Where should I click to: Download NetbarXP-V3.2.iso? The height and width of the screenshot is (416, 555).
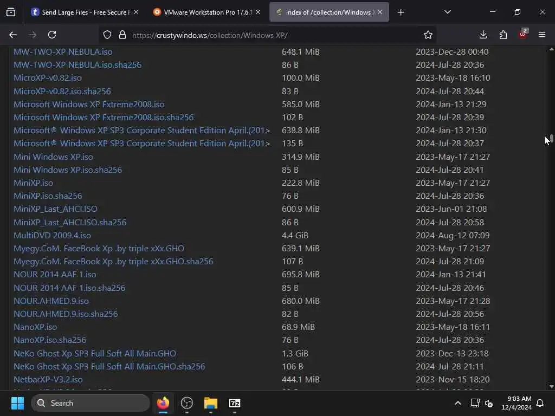48,380
